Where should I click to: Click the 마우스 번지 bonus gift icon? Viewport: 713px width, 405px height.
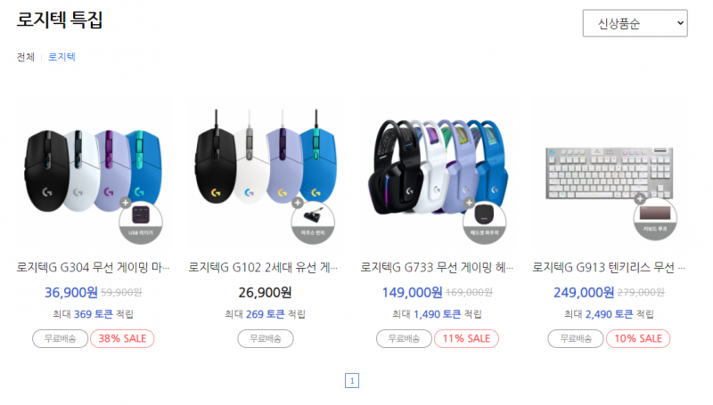(313, 223)
